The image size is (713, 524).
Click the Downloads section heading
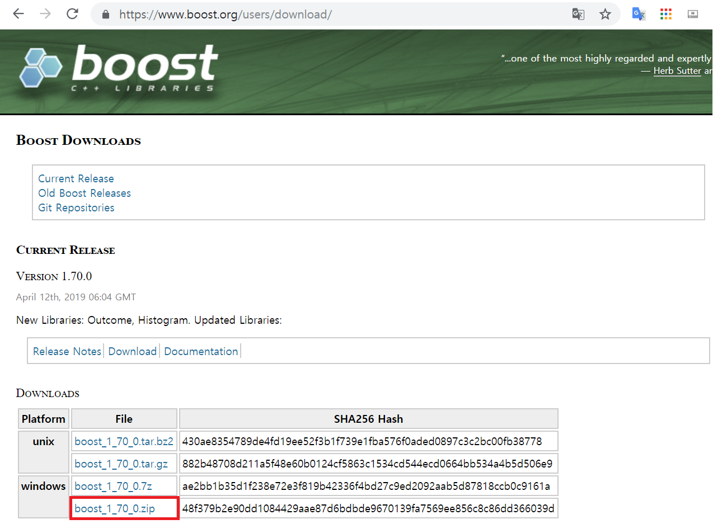48,393
